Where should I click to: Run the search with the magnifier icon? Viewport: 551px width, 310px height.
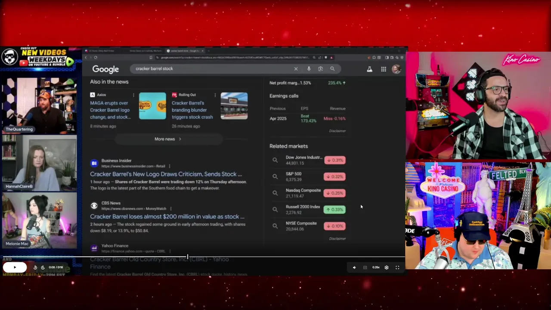[332, 69]
